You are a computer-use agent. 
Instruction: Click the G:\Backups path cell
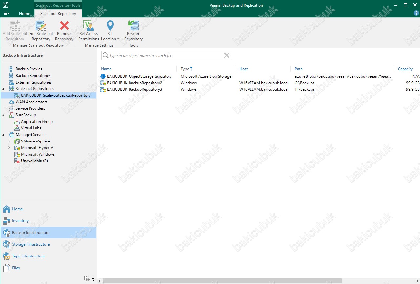305,83
